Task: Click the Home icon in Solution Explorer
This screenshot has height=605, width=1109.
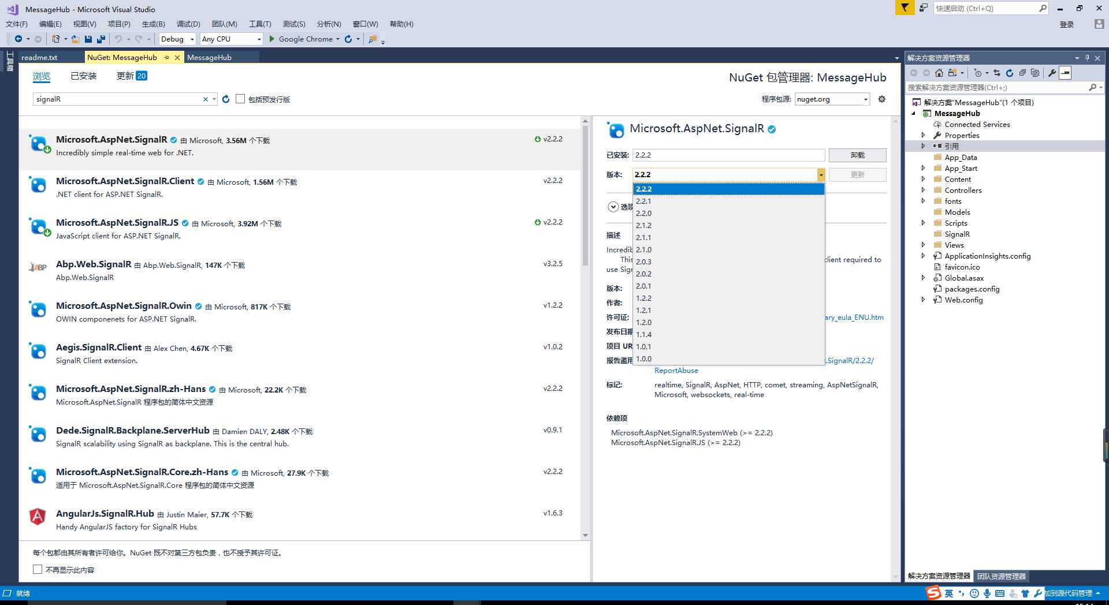Action: [x=939, y=73]
